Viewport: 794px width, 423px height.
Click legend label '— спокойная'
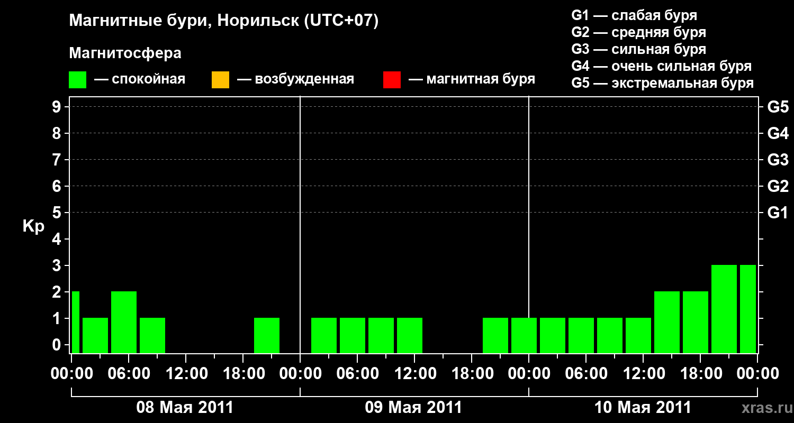[140, 79]
